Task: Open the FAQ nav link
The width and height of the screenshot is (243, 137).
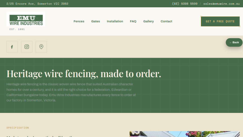Action: tap(133, 21)
